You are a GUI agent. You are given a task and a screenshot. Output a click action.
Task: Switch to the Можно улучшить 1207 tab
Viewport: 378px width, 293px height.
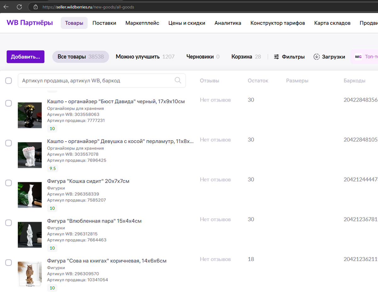pyautogui.click(x=145, y=57)
